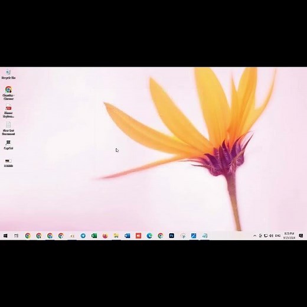The height and width of the screenshot is (307, 307).
Task: Open the Chrome icon beside Task View
Action: pos(28,236)
